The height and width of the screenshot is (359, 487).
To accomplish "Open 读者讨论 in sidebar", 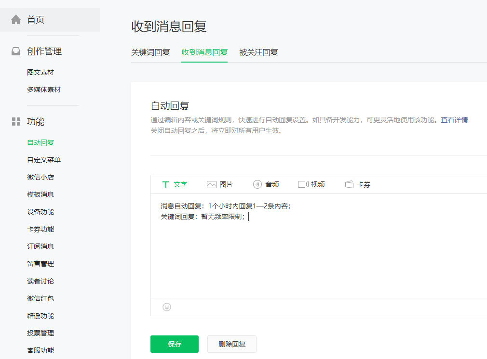I will tap(41, 281).
